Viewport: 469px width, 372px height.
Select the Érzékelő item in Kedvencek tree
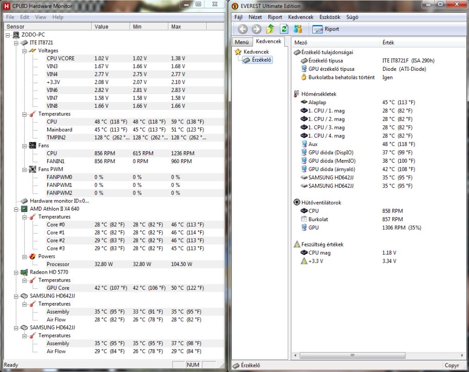point(257,60)
